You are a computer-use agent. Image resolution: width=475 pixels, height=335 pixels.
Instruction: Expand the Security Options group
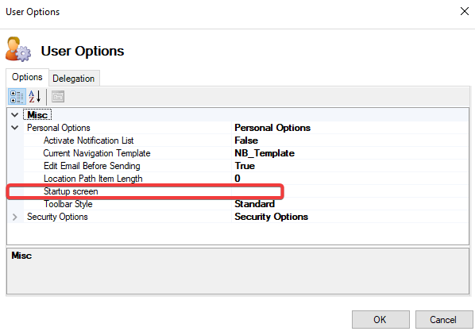pyautogui.click(x=15, y=217)
